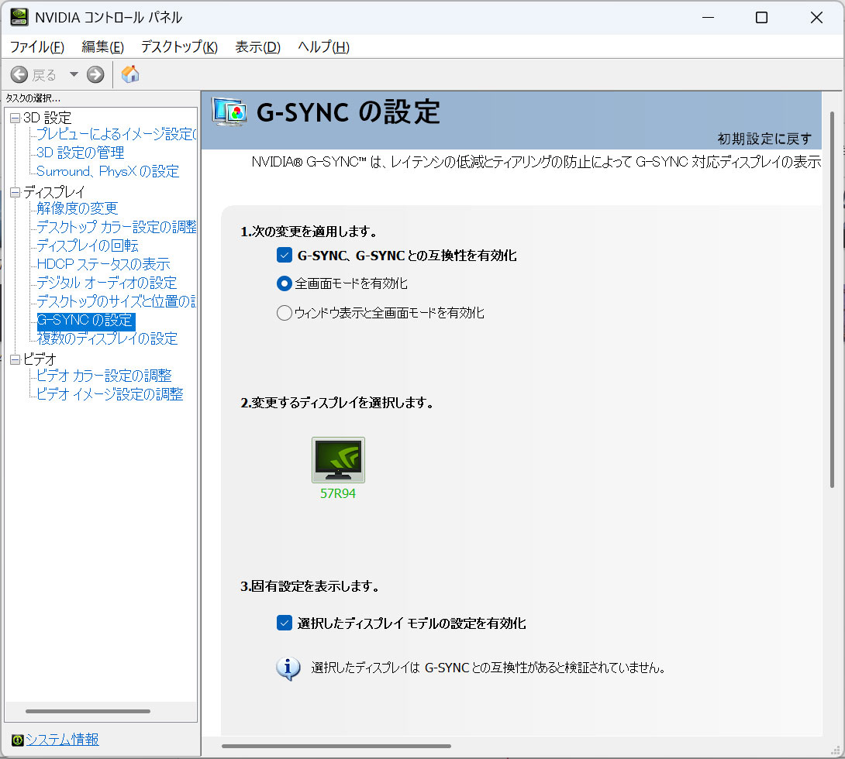Screen dimensions: 845x759
Task: Open the ヘルプ(H) menu
Action: pos(323,47)
